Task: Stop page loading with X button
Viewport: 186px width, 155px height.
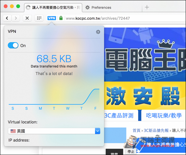Action: [x=27, y=18]
